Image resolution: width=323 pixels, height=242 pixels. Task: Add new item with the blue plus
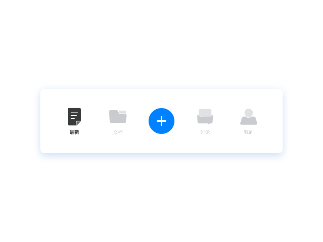161,121
